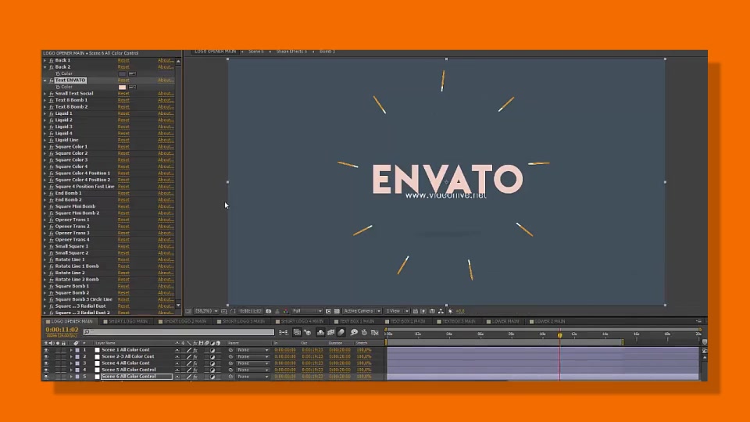Show channel with the RGB color icon in viewer

point(286,311)
